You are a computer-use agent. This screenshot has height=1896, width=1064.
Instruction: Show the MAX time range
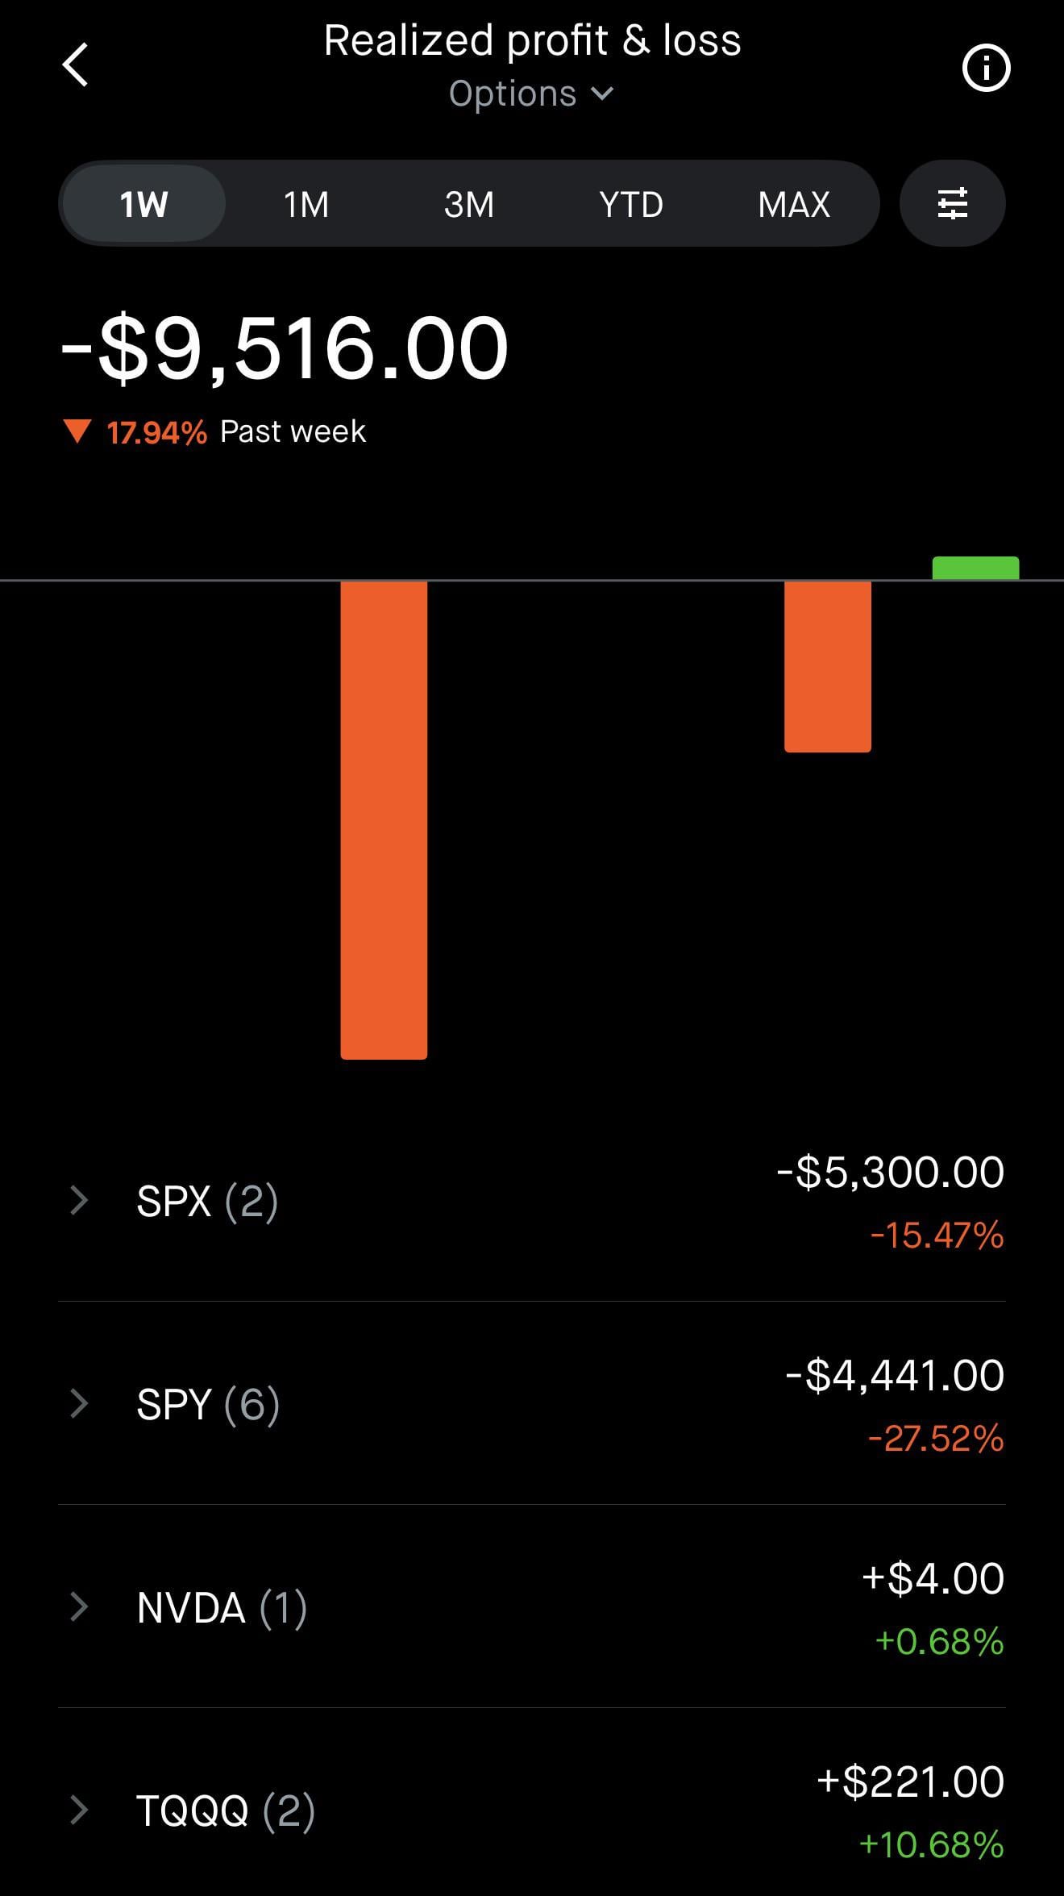[x=794, y=204]
